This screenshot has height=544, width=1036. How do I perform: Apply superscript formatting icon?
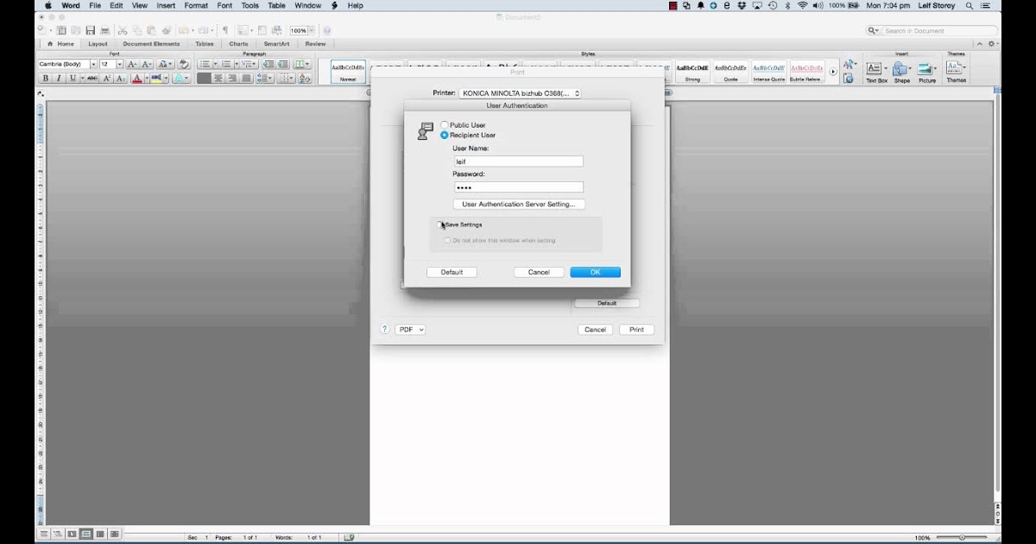(x=107, y=78)
